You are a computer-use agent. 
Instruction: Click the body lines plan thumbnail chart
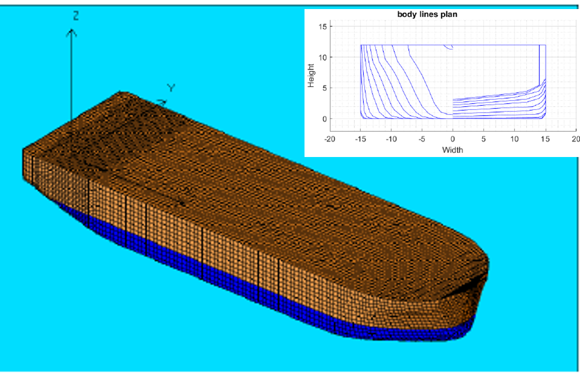(x=441, y=83)
